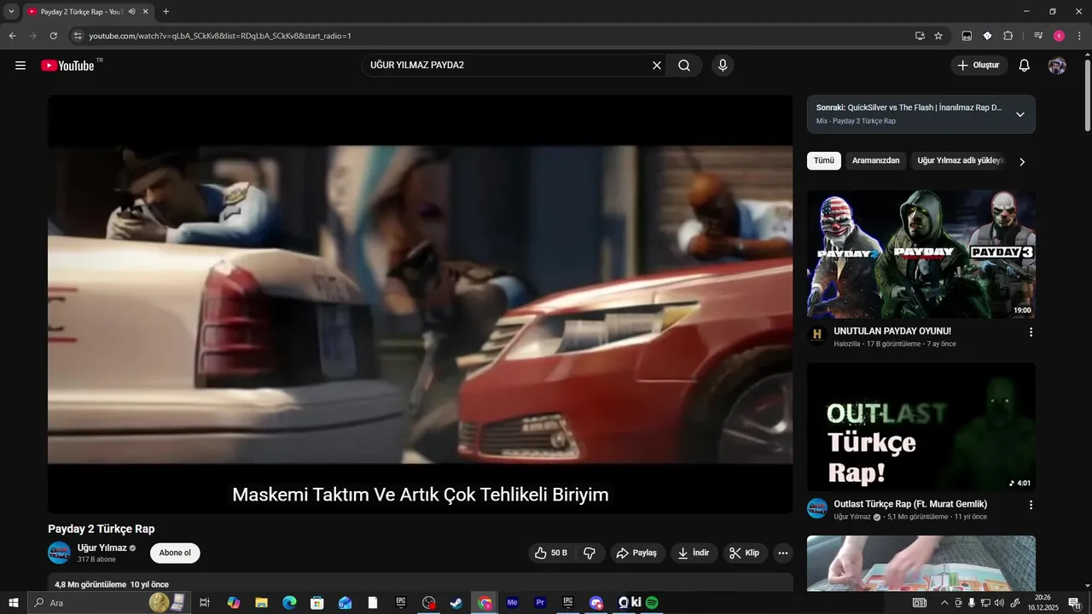Show hidden system tray icons
This screenshot has height=614, width=1092.
pyautogui.click(x=944, y=603)
